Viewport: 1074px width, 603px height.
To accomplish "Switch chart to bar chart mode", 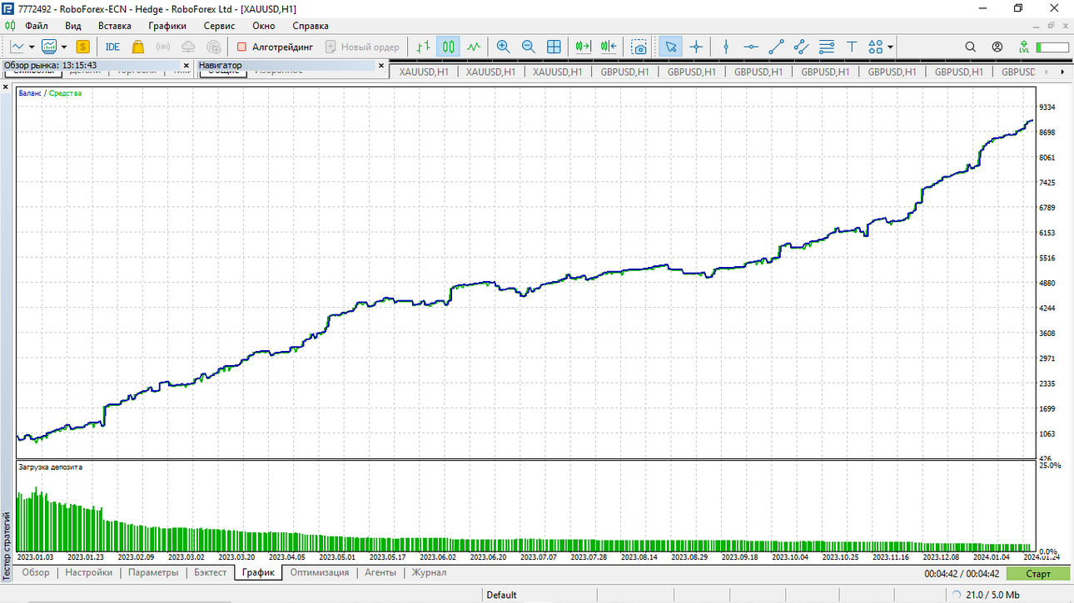I will 424,47.
